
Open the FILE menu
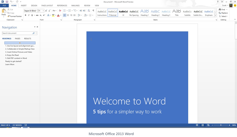pos(4,5)
